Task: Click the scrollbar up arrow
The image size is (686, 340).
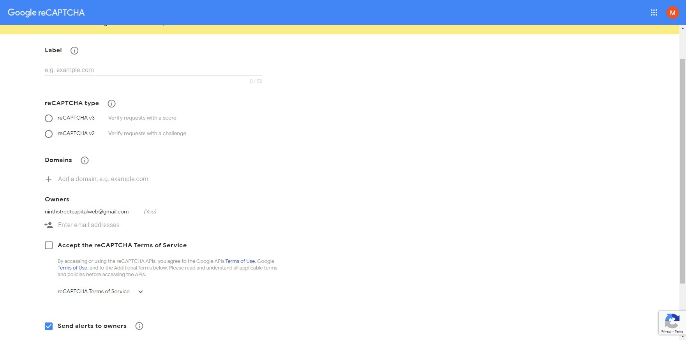Action: point(682,28)
